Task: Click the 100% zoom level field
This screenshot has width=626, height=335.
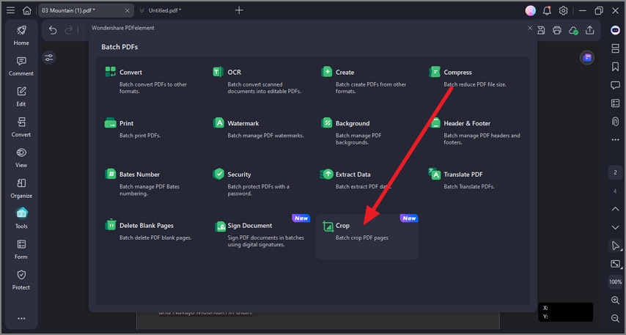Action: coord(615,282)
